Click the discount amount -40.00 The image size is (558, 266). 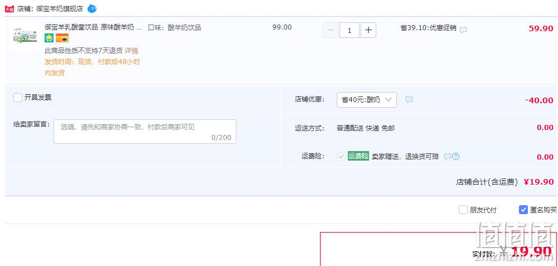click(539, 100)
